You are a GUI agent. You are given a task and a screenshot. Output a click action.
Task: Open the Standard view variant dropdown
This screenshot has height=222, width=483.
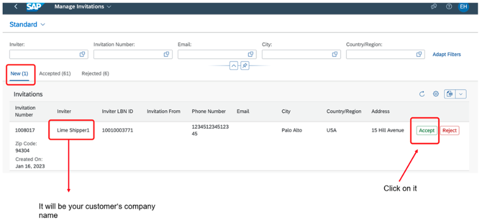(x=27, y=25)
